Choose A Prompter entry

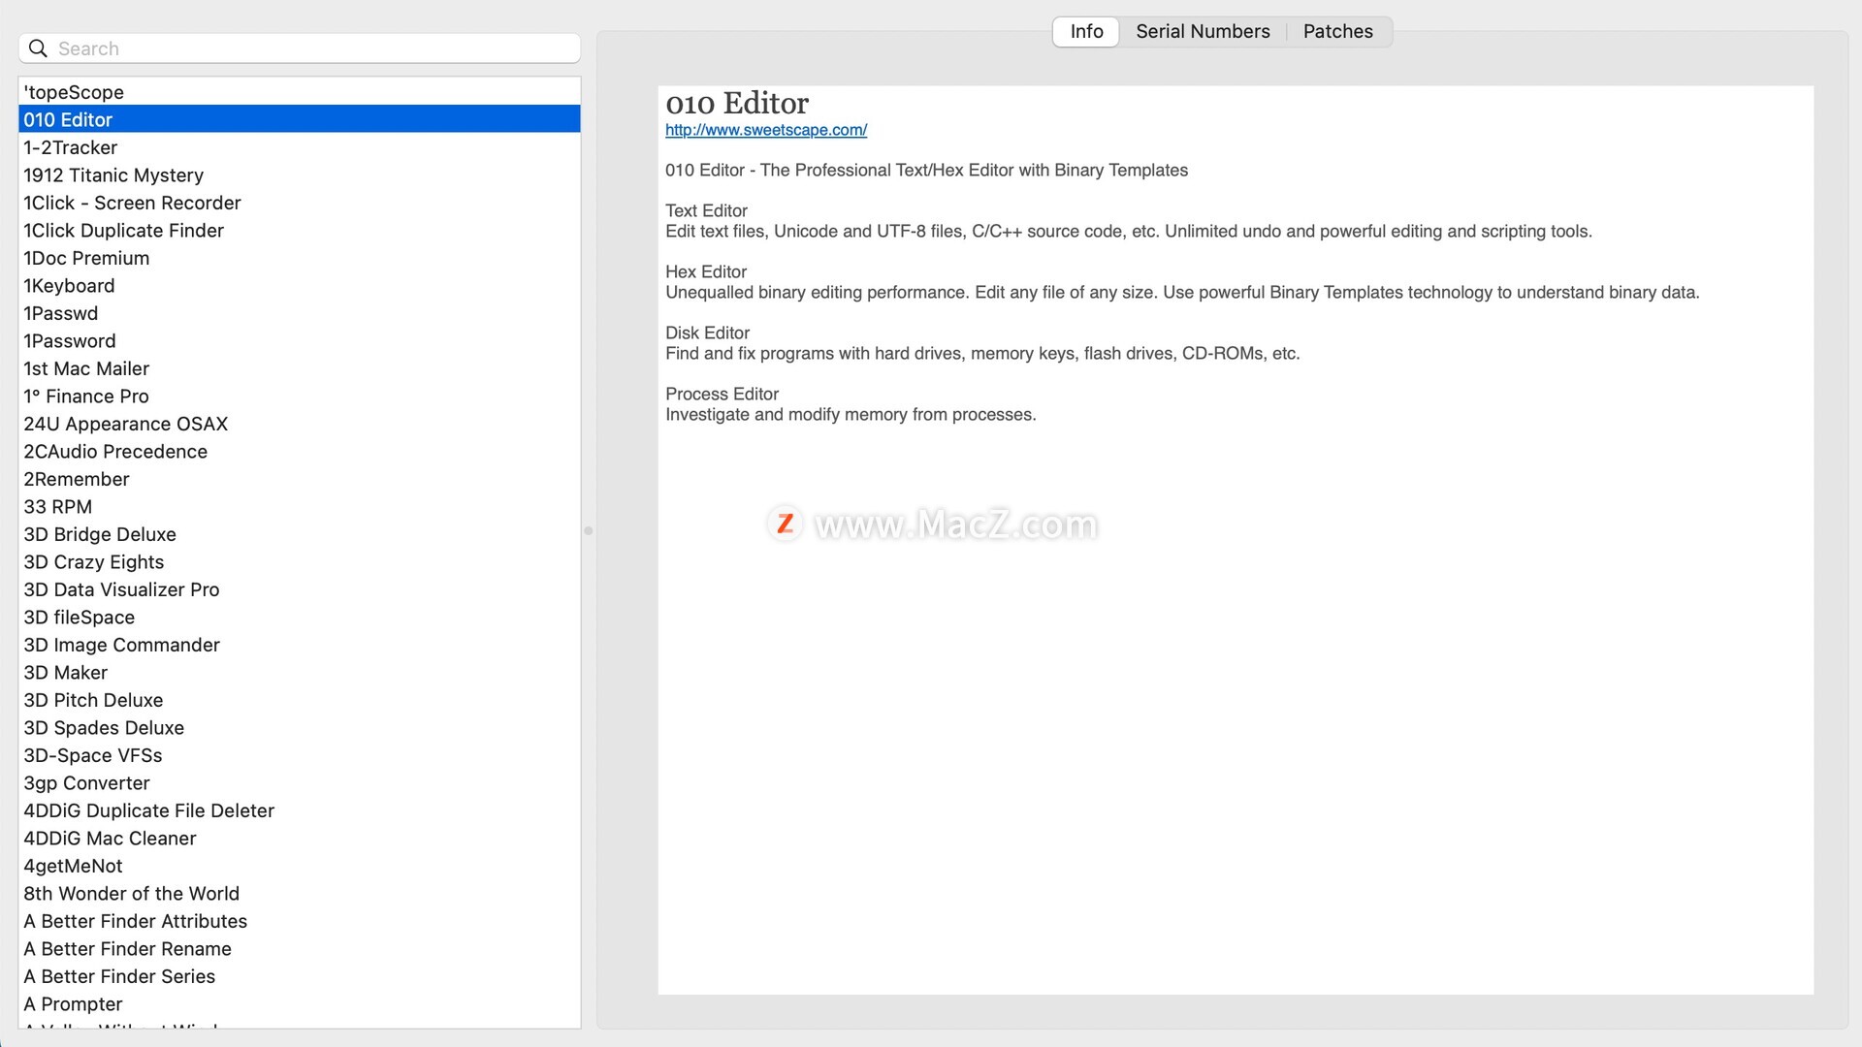[x=300, y=1003]
